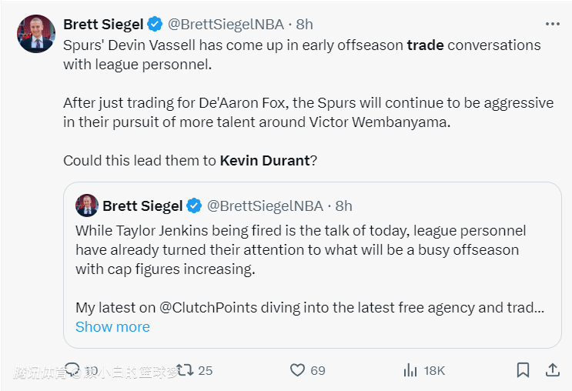Click the verified badge in the quoted tweet
This screenshot has height=391, width=572.
pos(194,206)
